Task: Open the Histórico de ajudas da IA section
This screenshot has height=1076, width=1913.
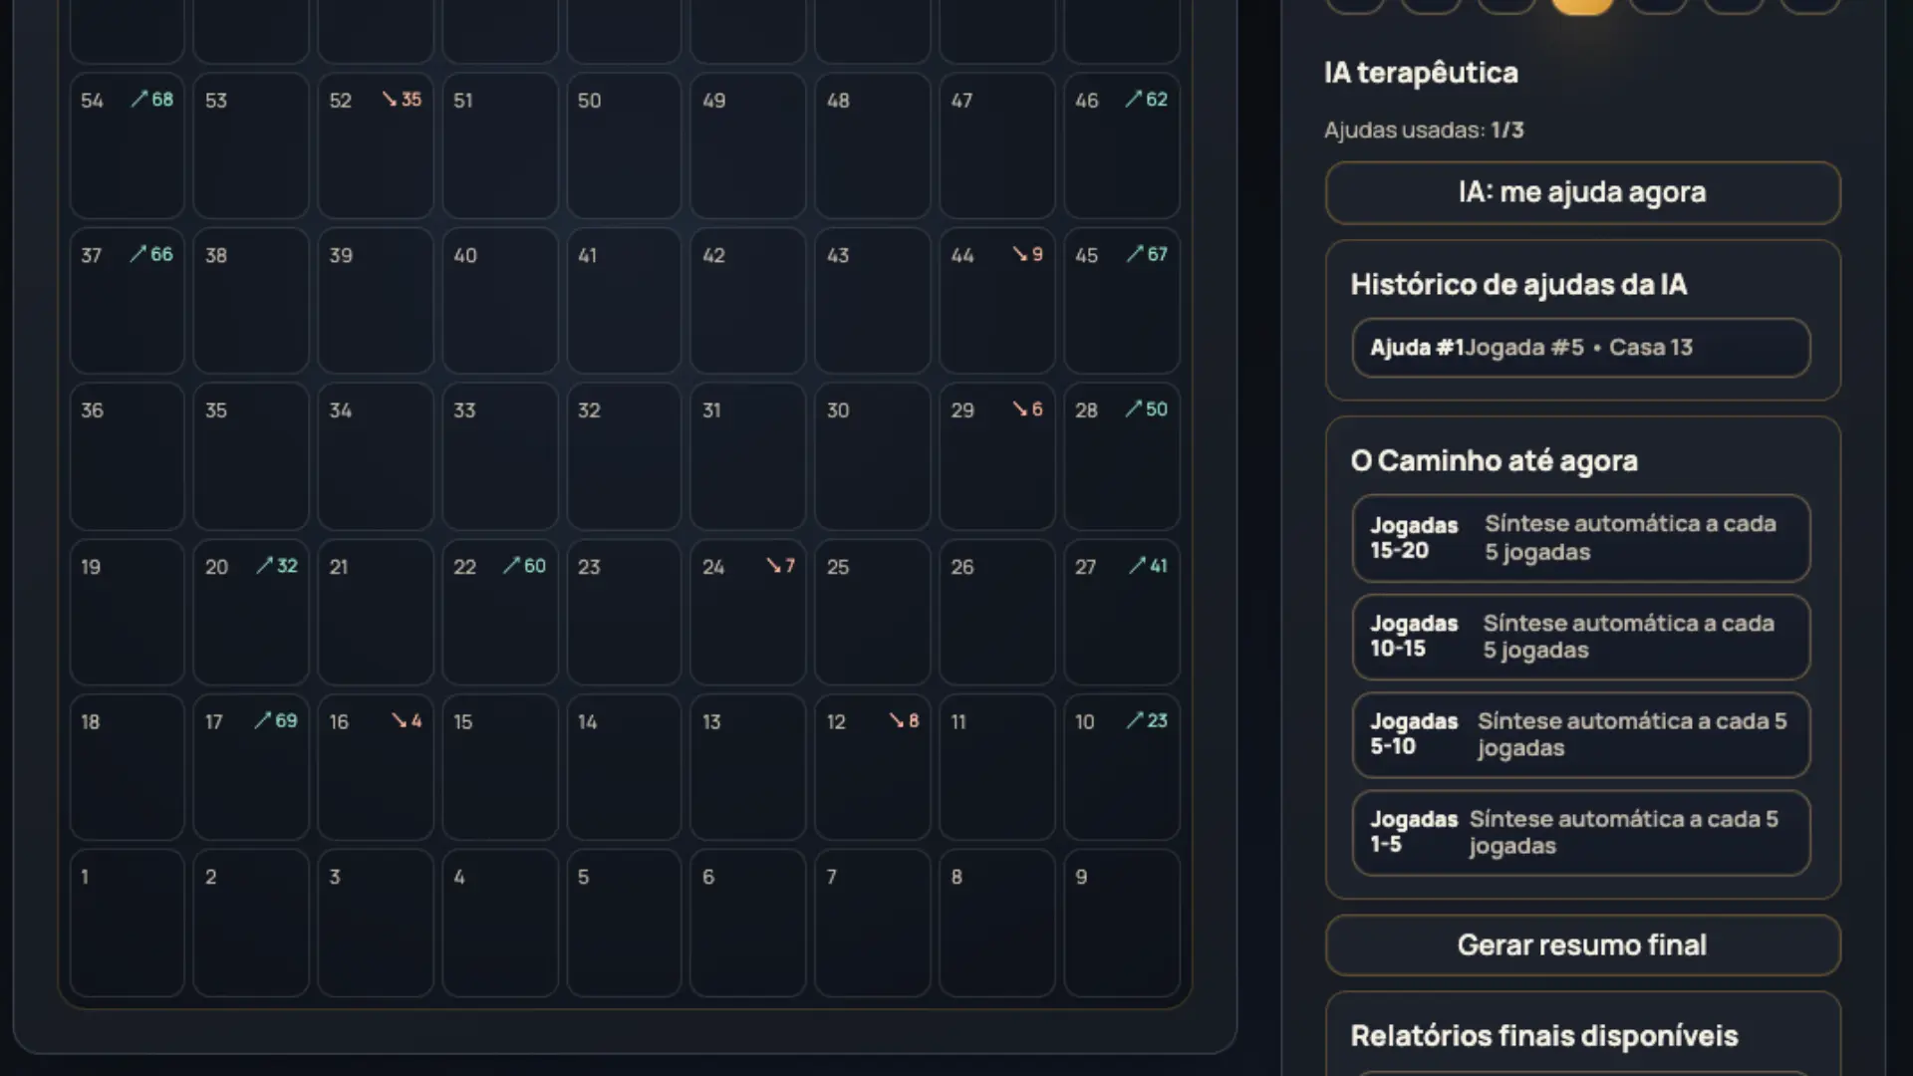Action: coord(1518,285)
